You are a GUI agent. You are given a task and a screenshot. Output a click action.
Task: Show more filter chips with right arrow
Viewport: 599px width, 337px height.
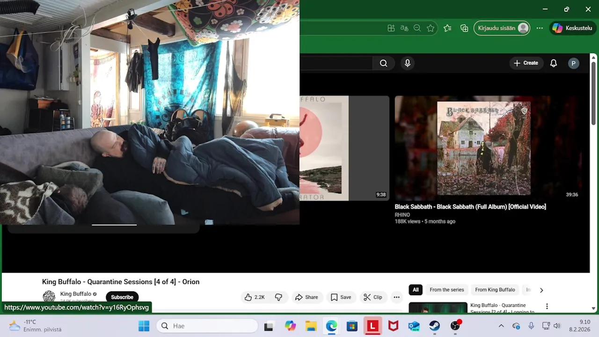pyautogui.click(x=541, y=290)
